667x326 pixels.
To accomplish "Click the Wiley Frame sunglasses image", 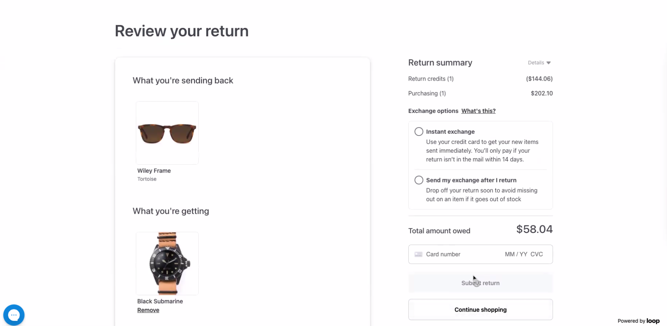I will (x=167, y=133).
